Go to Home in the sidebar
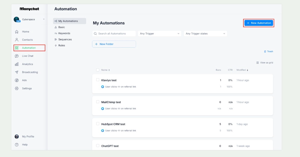 pos(25,32)
